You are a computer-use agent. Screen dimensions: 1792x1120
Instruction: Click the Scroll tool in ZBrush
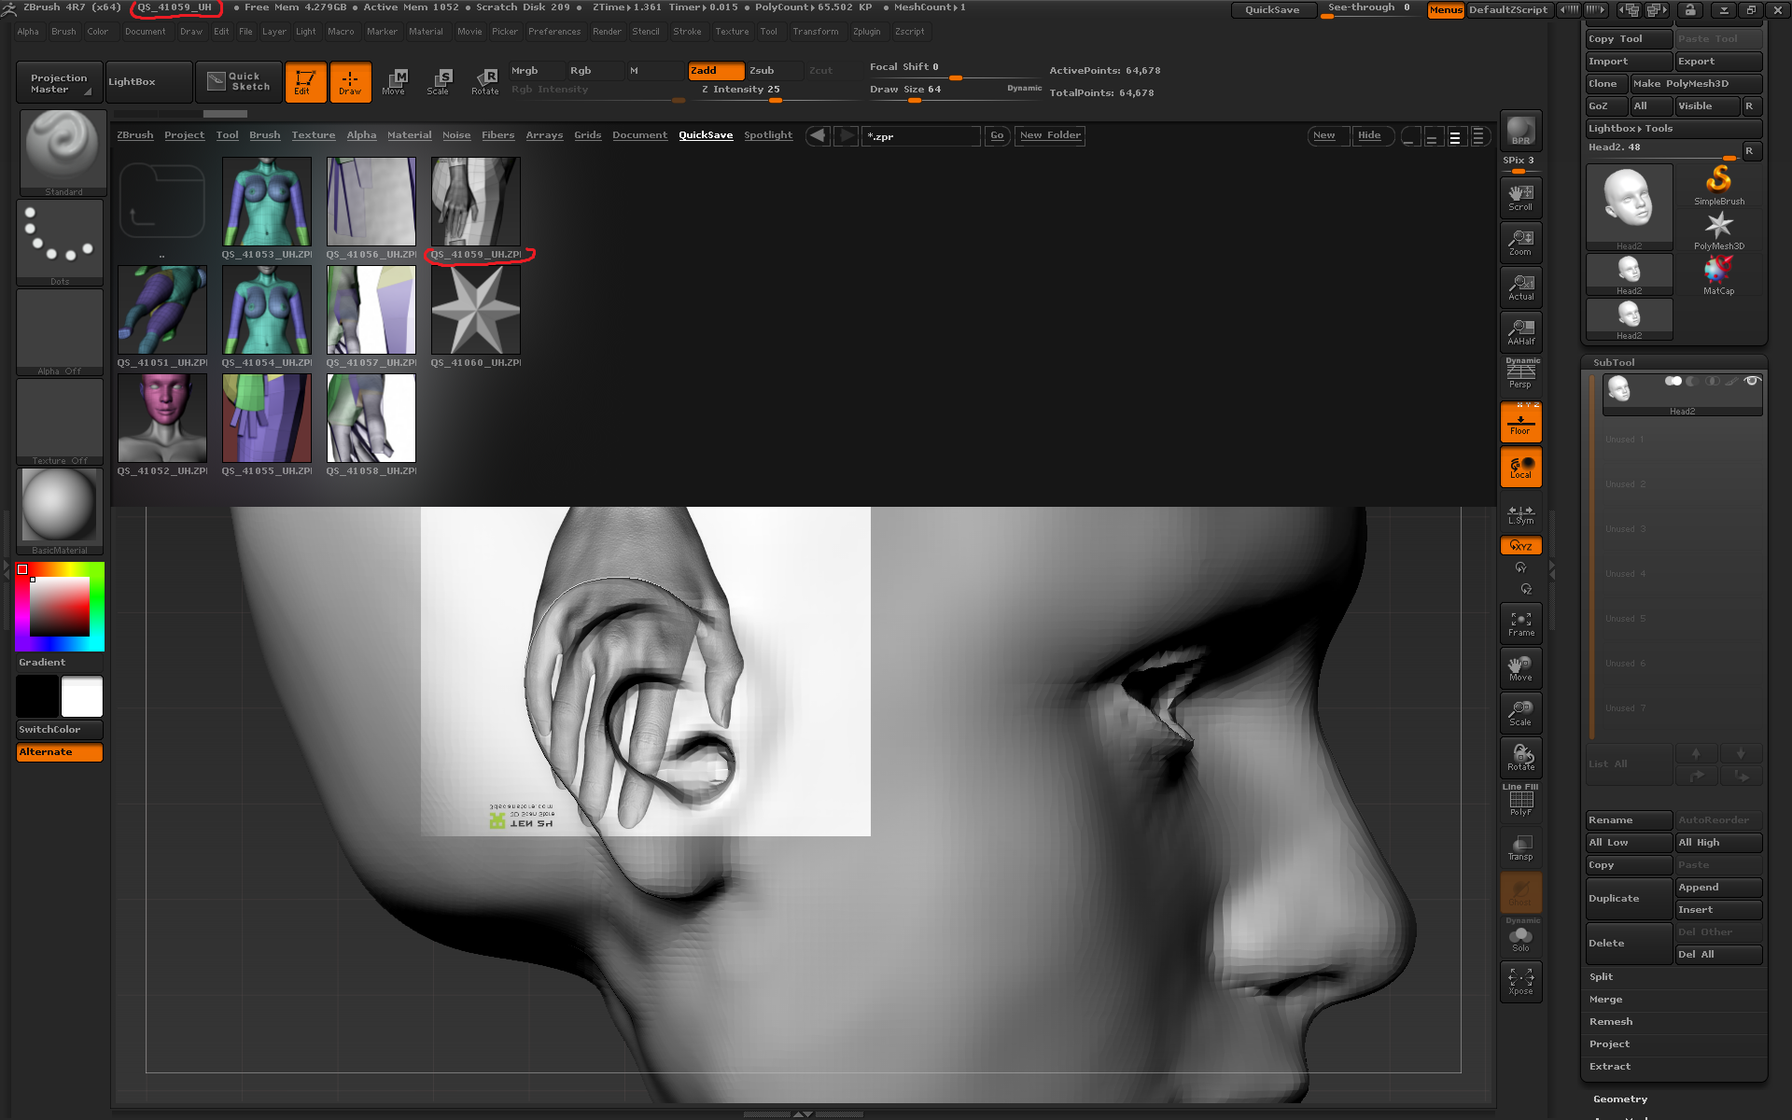point(1522,196)
